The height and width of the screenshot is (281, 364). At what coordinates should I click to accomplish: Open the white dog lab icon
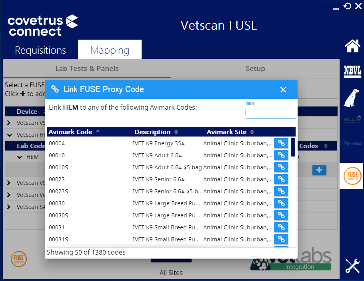point(352,98)
